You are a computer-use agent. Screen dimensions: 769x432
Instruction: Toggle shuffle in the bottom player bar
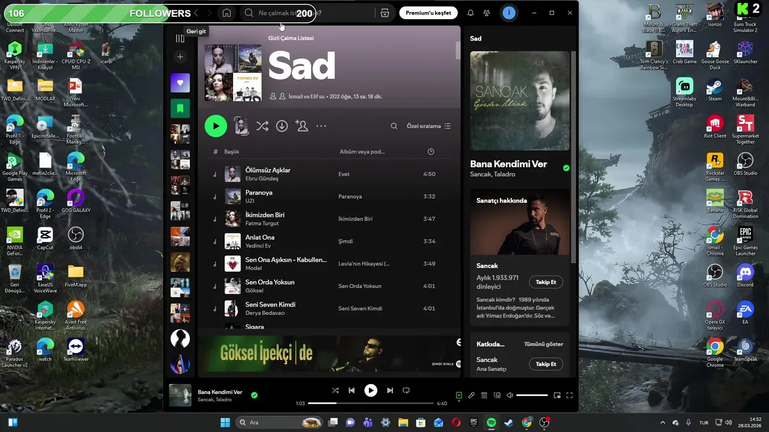(335, 391)
